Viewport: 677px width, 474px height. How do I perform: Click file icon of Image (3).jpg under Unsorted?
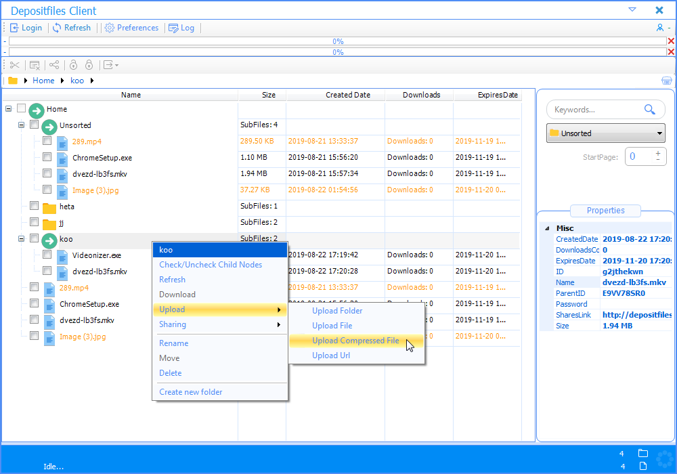[x=62, y=192]
